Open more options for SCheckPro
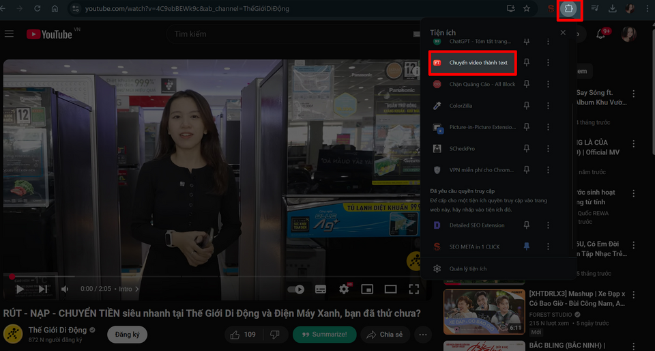Screen dimensions: 655x351 548,148
